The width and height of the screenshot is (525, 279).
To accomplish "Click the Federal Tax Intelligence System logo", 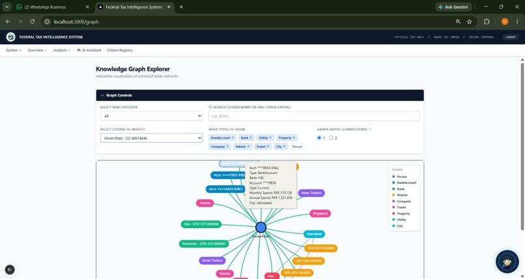I will (10, 37).
